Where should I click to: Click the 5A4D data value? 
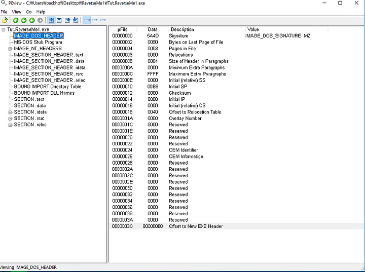point(153,36)
